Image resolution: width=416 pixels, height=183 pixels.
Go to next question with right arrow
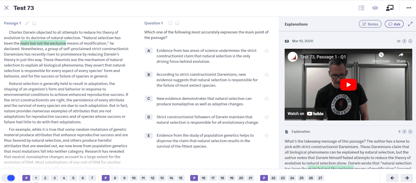(407, 178)
